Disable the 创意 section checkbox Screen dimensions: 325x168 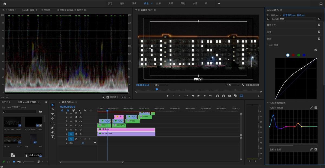[x=319, y=32]
